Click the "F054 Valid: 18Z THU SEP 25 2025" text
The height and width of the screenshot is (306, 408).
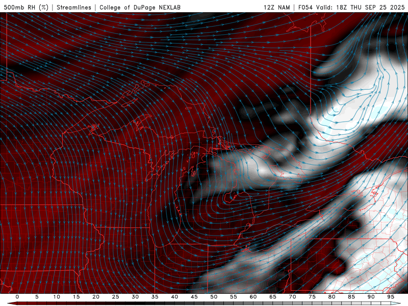point(351,7)
